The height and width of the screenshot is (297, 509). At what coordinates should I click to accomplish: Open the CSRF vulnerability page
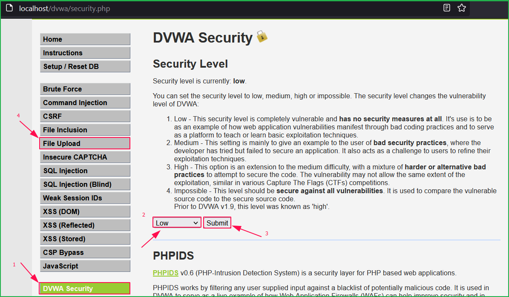pos(85,116)
